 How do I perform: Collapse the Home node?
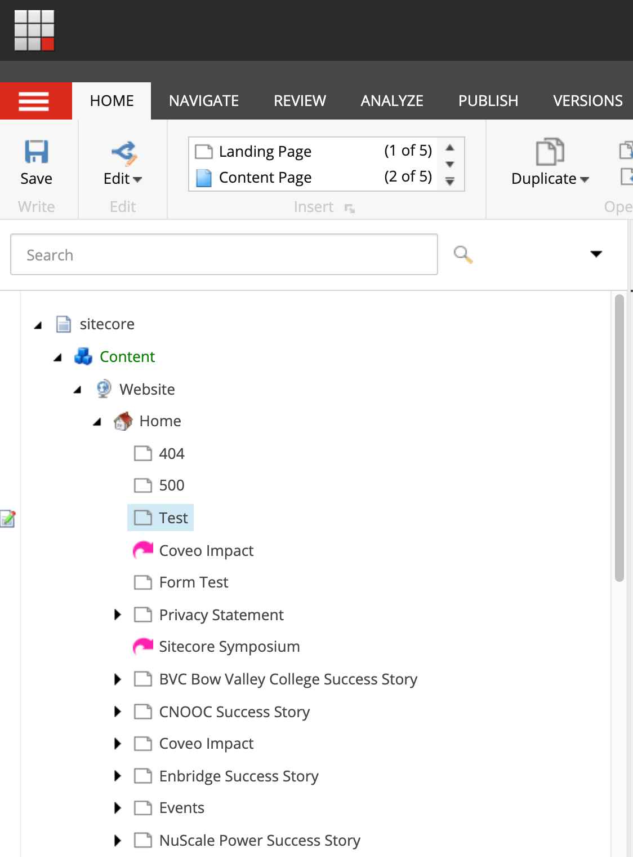(97, 422)
